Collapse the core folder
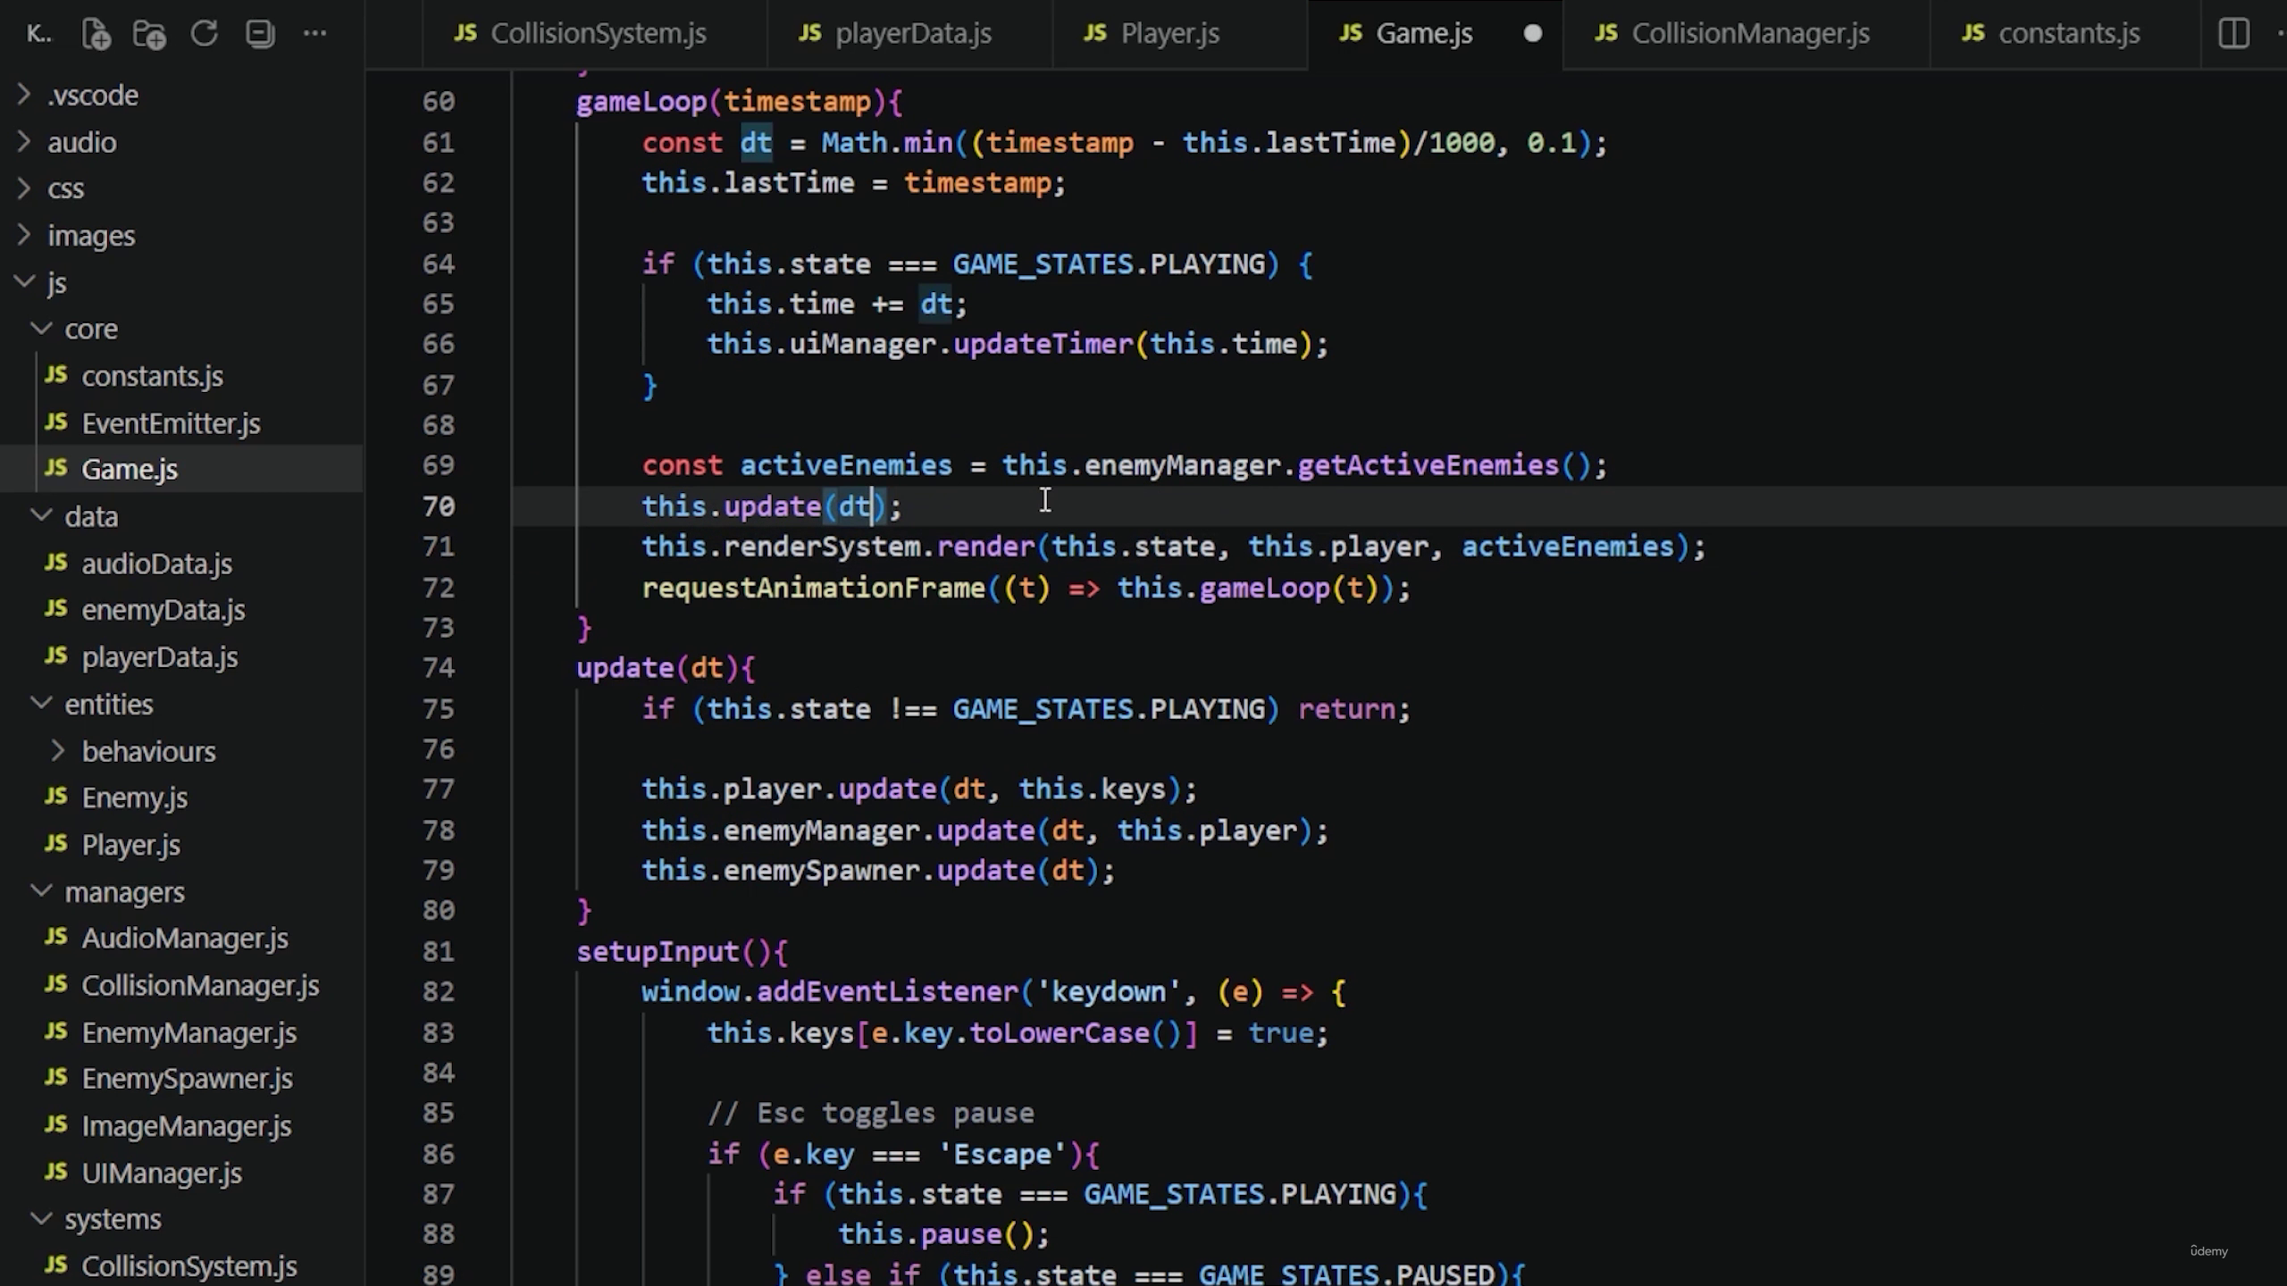This screenshot has width=2287, height=1286. tap(181, 329)
